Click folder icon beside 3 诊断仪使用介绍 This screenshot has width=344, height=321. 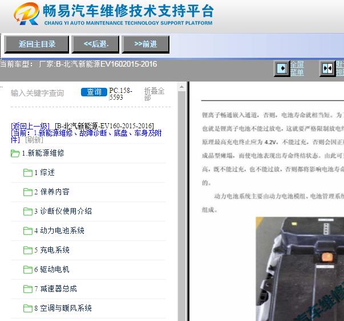[x=28, y=212]
